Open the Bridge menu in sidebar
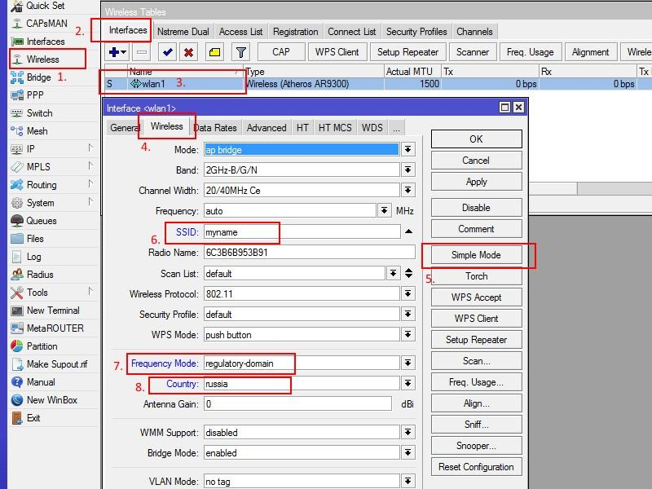 [38, 77]
